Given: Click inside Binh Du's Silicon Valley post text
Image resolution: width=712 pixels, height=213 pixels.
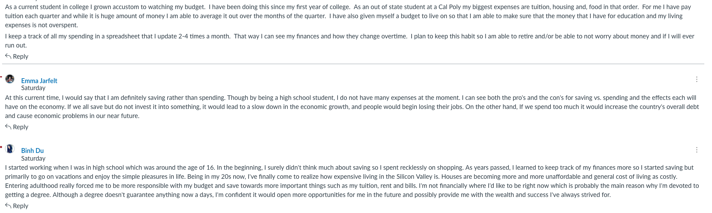Looking at the screenshot, I should [352, 181].
